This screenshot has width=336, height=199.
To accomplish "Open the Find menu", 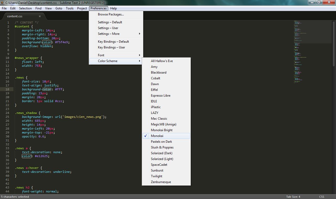I will point(38,8).
